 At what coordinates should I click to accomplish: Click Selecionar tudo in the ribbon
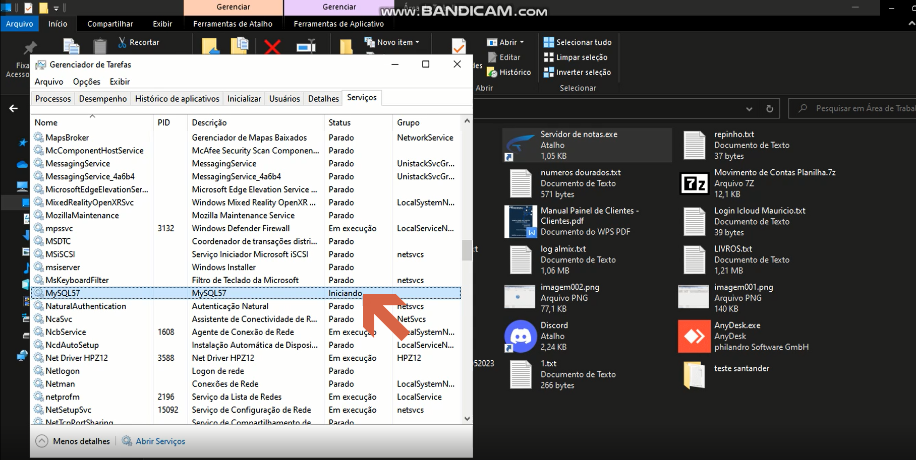[x=578, y=42]
